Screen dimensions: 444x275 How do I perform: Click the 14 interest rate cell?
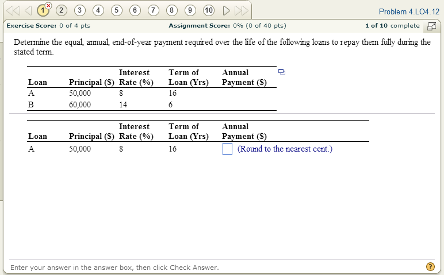(x=123, y=105)
